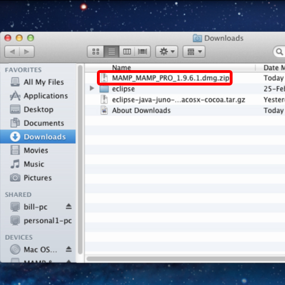Click the Pictures camera icon
The image size is (285, 285).
coord(15,178)
